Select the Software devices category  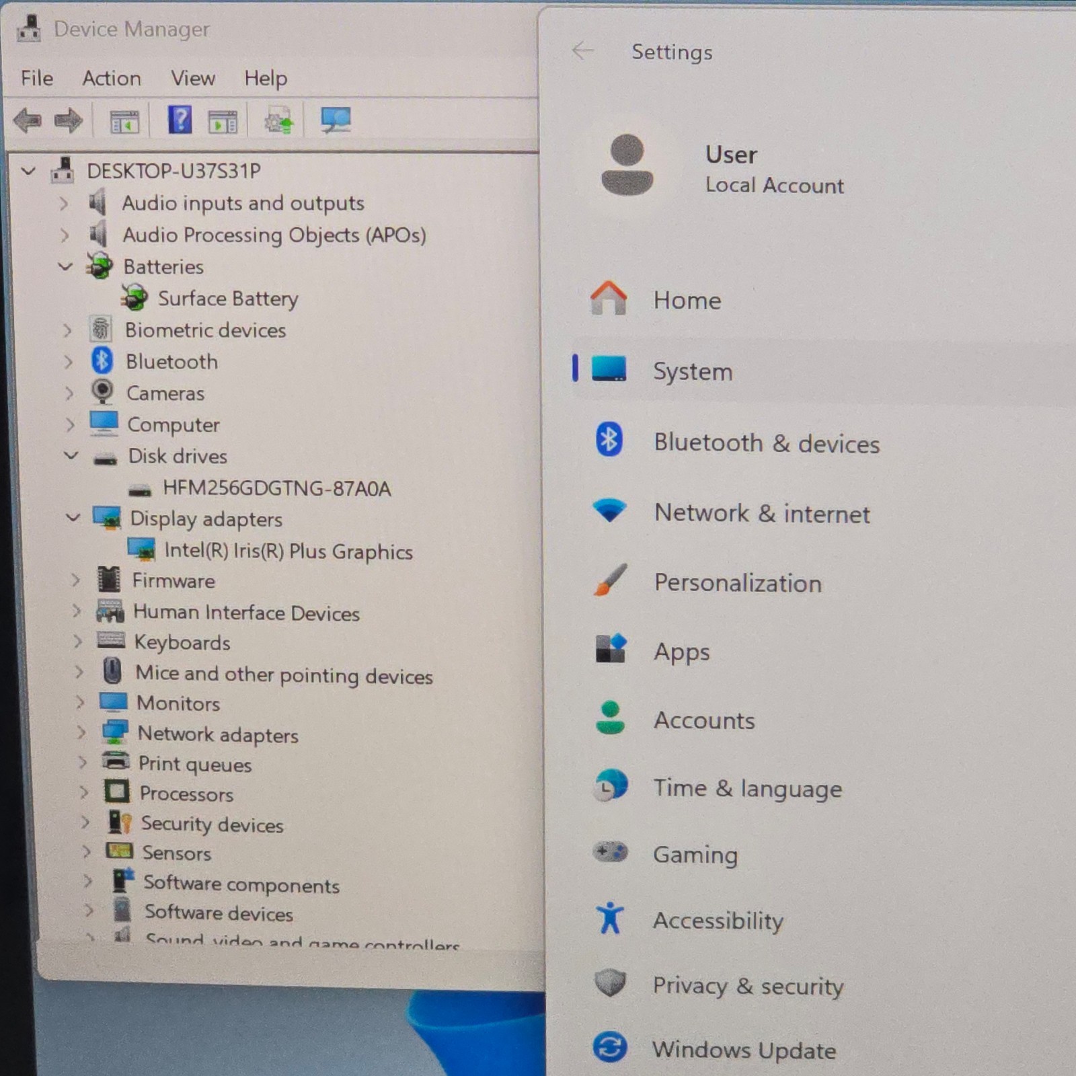pyautogui.click(x=219, y=913)
